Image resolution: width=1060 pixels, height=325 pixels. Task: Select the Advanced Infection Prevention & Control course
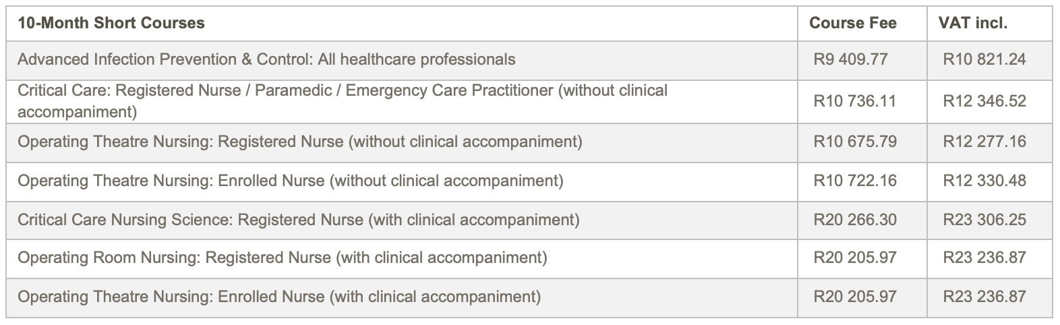coord(266,59)
